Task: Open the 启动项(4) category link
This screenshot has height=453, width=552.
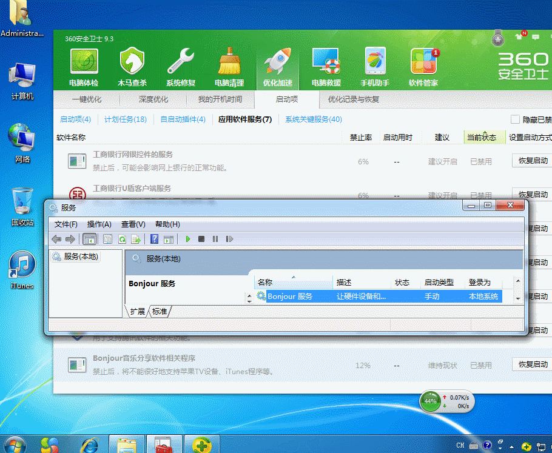Action: [75, 119]
